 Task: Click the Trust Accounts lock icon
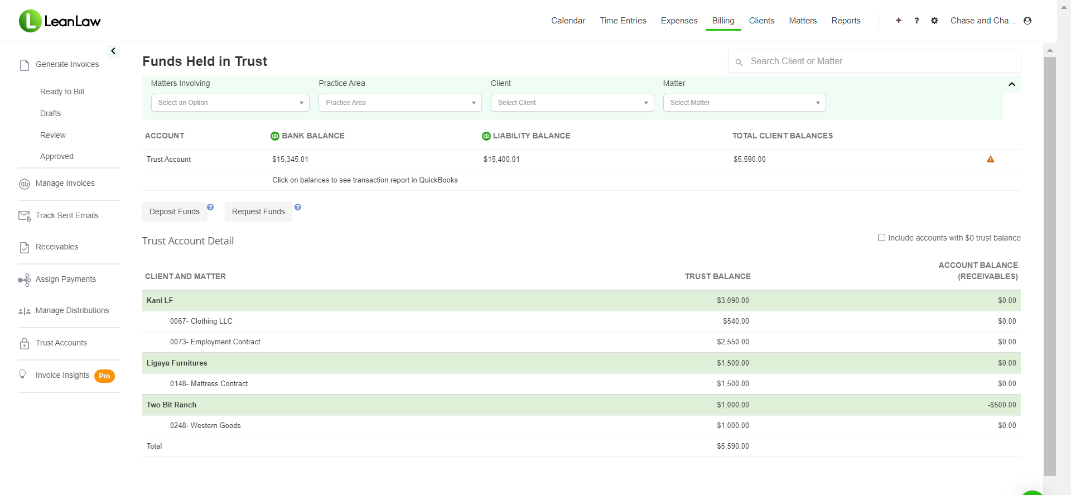(x=25, y=343)
